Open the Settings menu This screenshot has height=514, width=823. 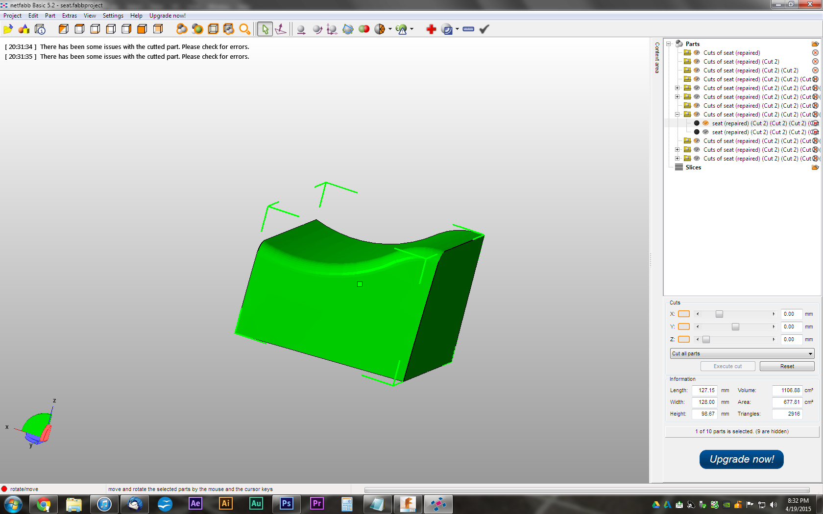pos(113,16)
